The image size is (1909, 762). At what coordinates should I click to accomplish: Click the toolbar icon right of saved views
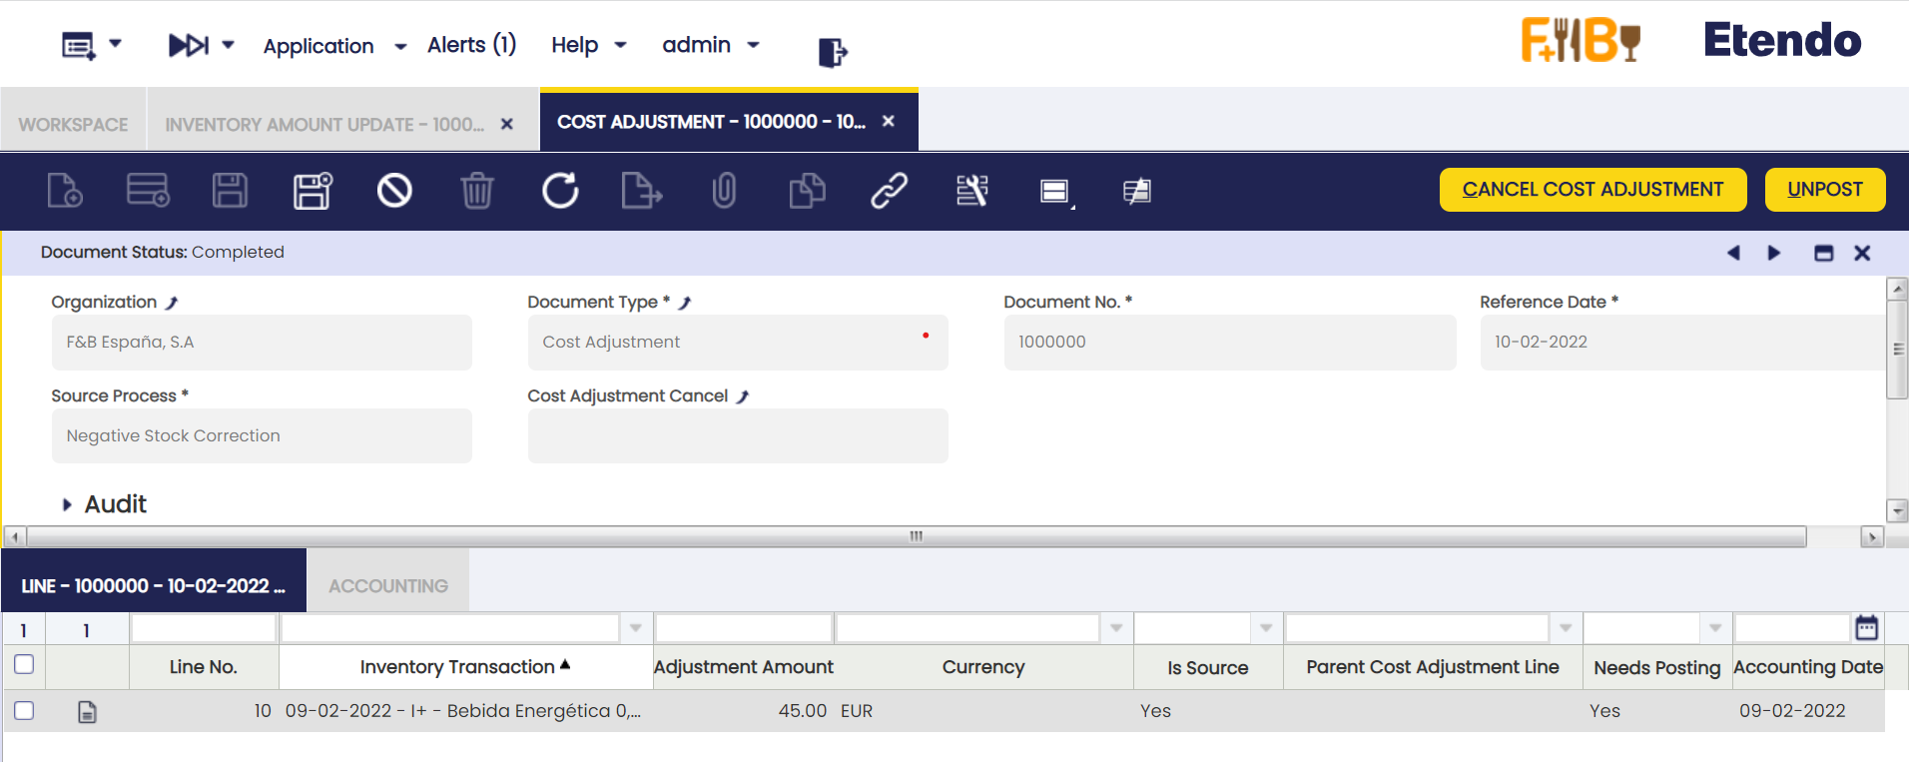(1136, 190)
